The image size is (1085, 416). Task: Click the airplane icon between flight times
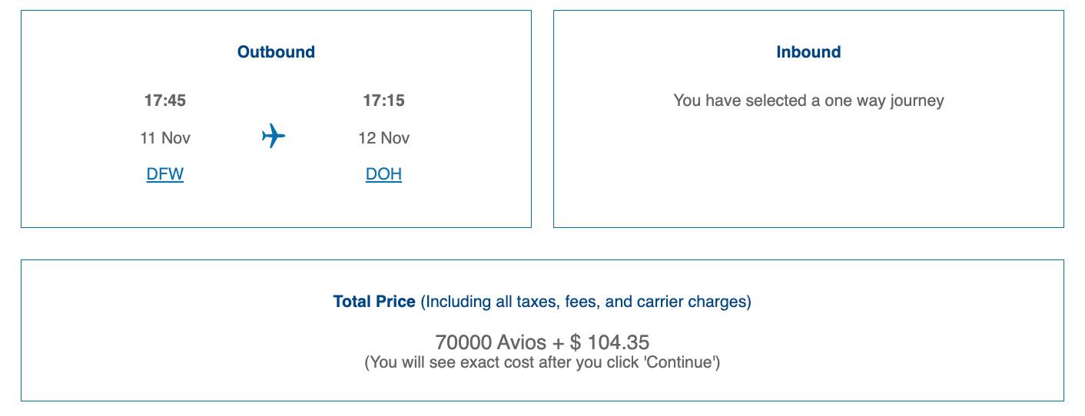[274, 137]
